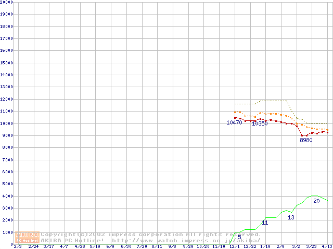Screen dimensions: 333x249
Task: Open the watch.impress.co.jp URL in the watermark
Action: pyautogui.click(x=186, y=241)
